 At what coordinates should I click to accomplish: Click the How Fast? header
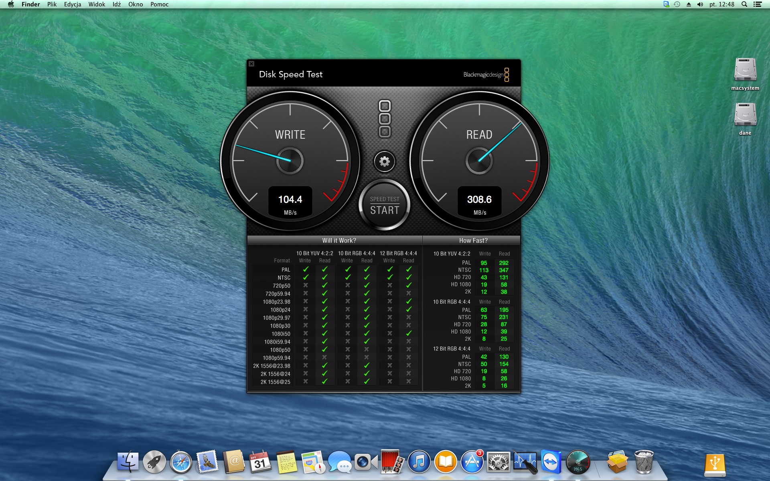(473, 240)
